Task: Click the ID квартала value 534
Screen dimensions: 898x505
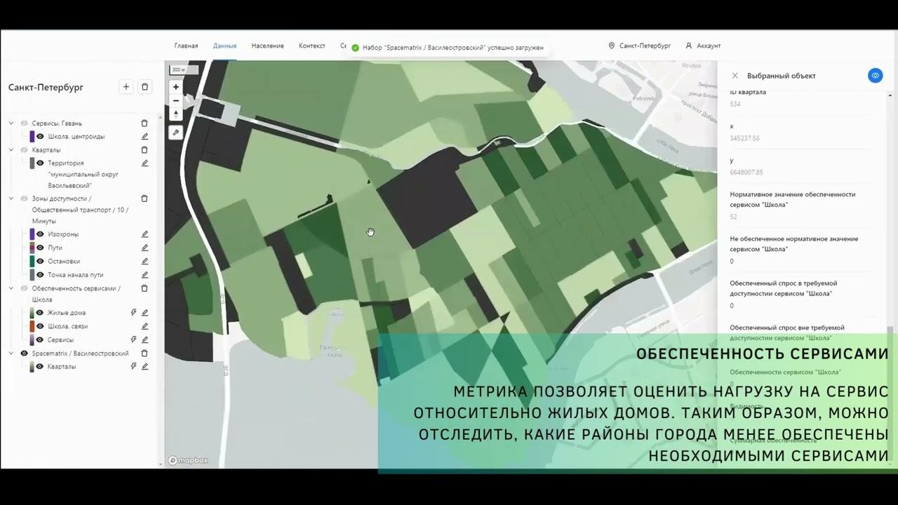Action: point(735,105)
